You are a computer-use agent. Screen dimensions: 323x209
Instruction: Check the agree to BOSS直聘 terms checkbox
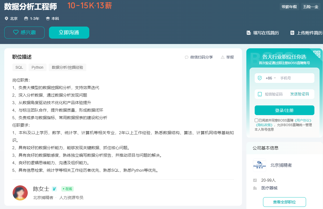(x=256, y=120)
